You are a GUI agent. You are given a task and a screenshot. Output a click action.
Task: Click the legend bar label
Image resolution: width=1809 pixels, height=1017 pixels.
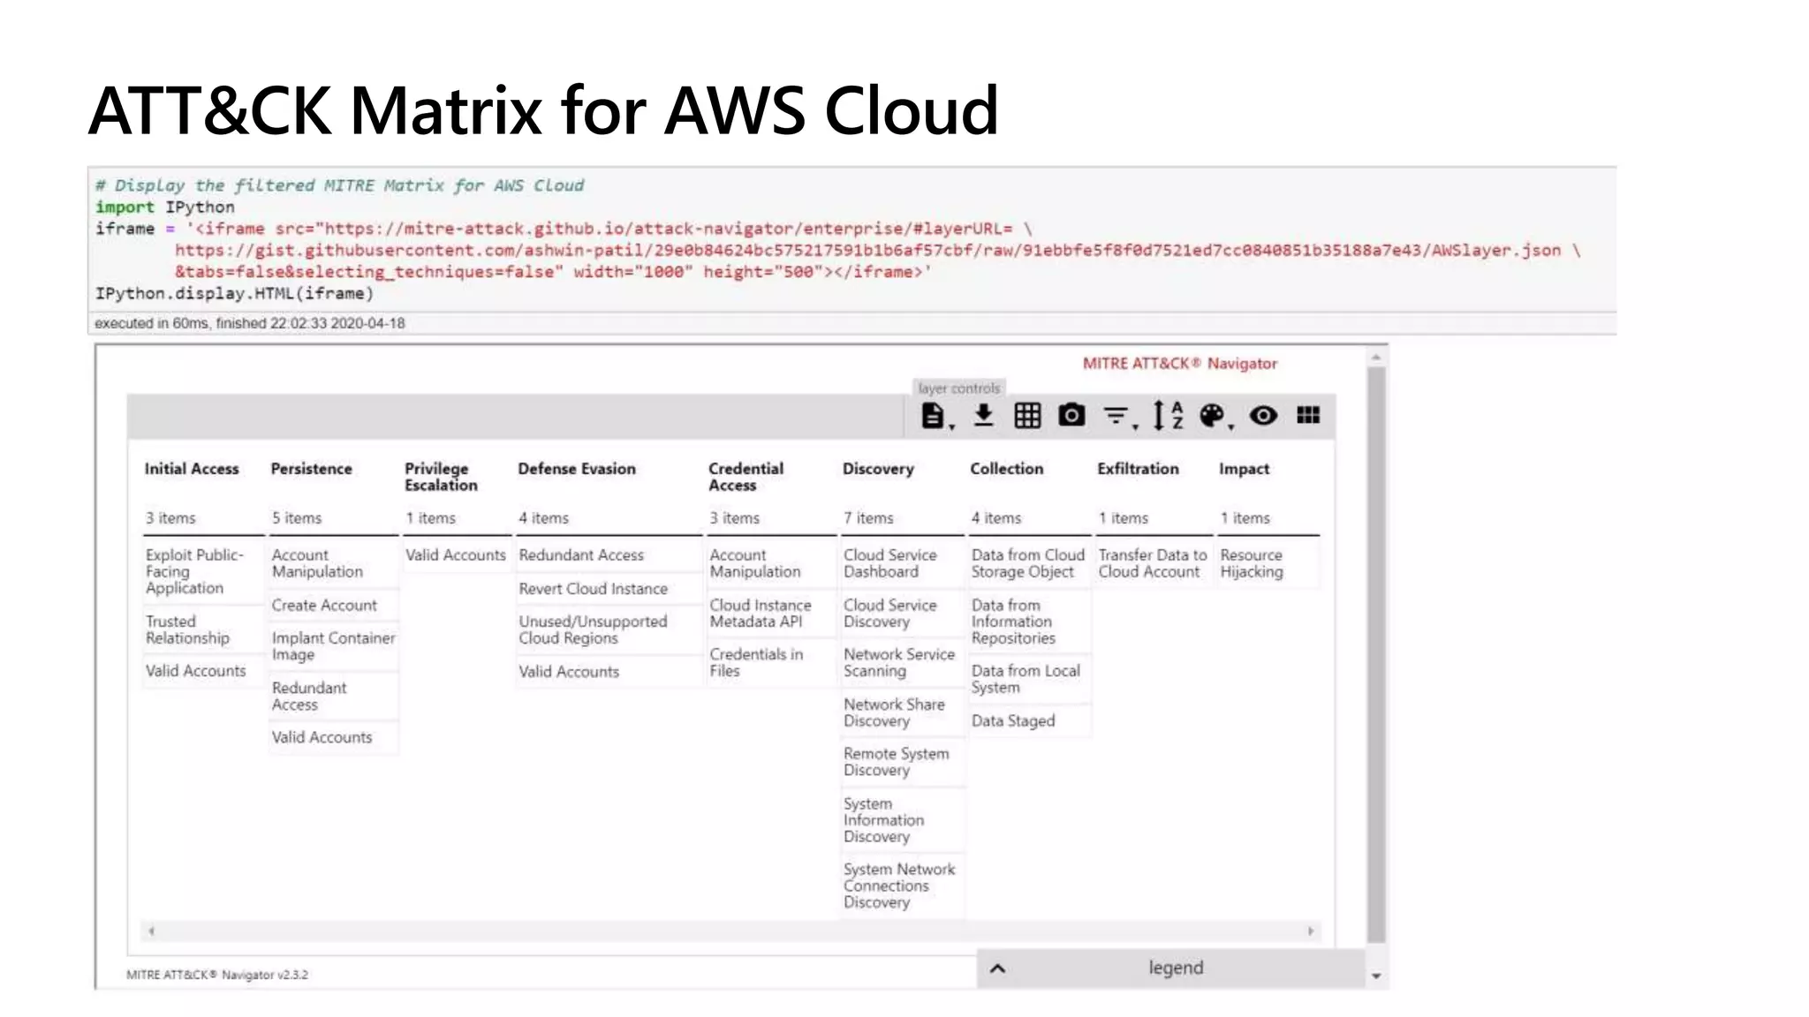pos(1176,968)
